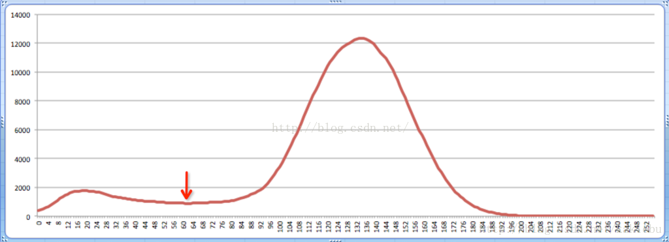Click horizontal axis label 172
This screenshot has width=669, height=242.
point(454,226)
